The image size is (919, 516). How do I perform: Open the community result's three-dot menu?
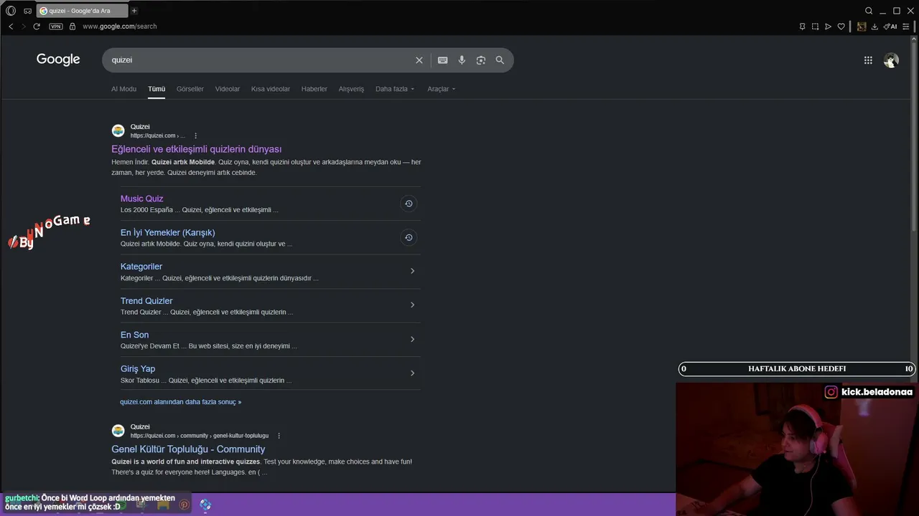279,436
